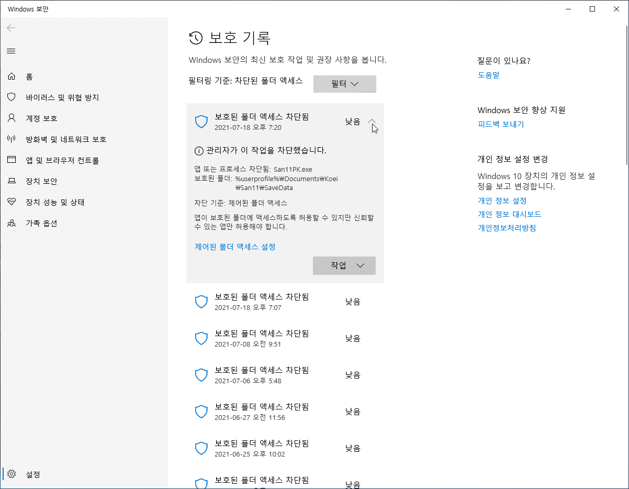This screenshot has width=629, height=489.
Task: Select 가족 옵션 in the sidebar
Action: pyautogui.click(x=84, y=223)
